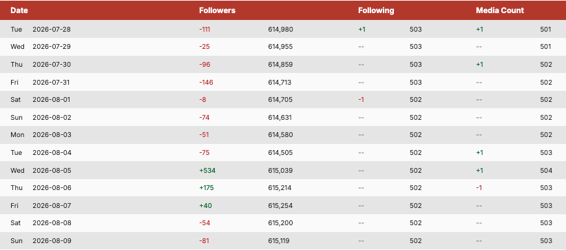Click the Media Count column header
The height and width of the screenshot is (250, 566).
500,10
